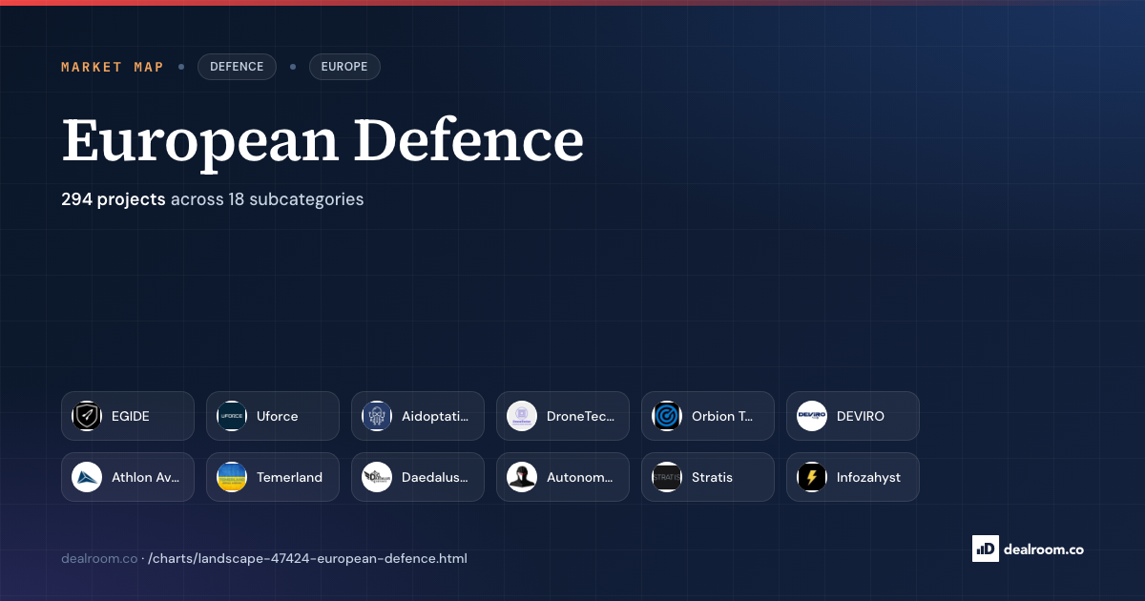Click the Athlon Av... logo icon
This screenshot has height=601, width=1145.
tap(87, 477)
